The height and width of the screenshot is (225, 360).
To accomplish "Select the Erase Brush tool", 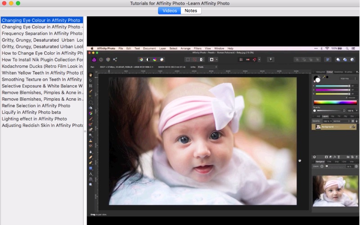I will click(x=91, y=130).
